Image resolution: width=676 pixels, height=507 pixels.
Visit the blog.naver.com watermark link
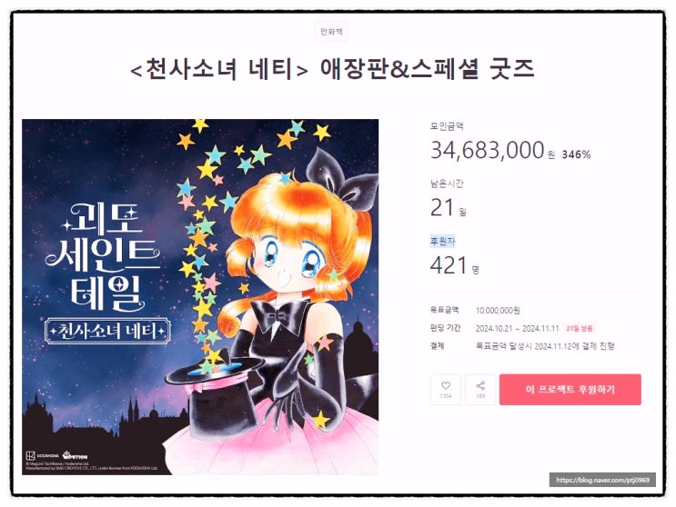coord(602,480)
